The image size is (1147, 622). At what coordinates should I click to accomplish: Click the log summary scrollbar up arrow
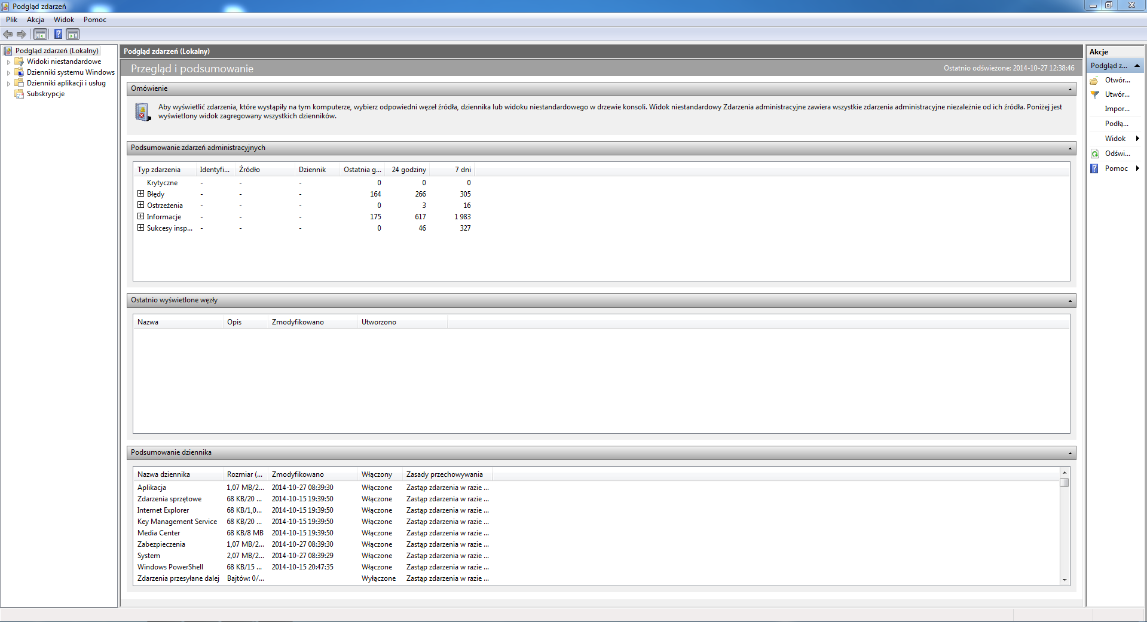click(x=1065, y=472)
